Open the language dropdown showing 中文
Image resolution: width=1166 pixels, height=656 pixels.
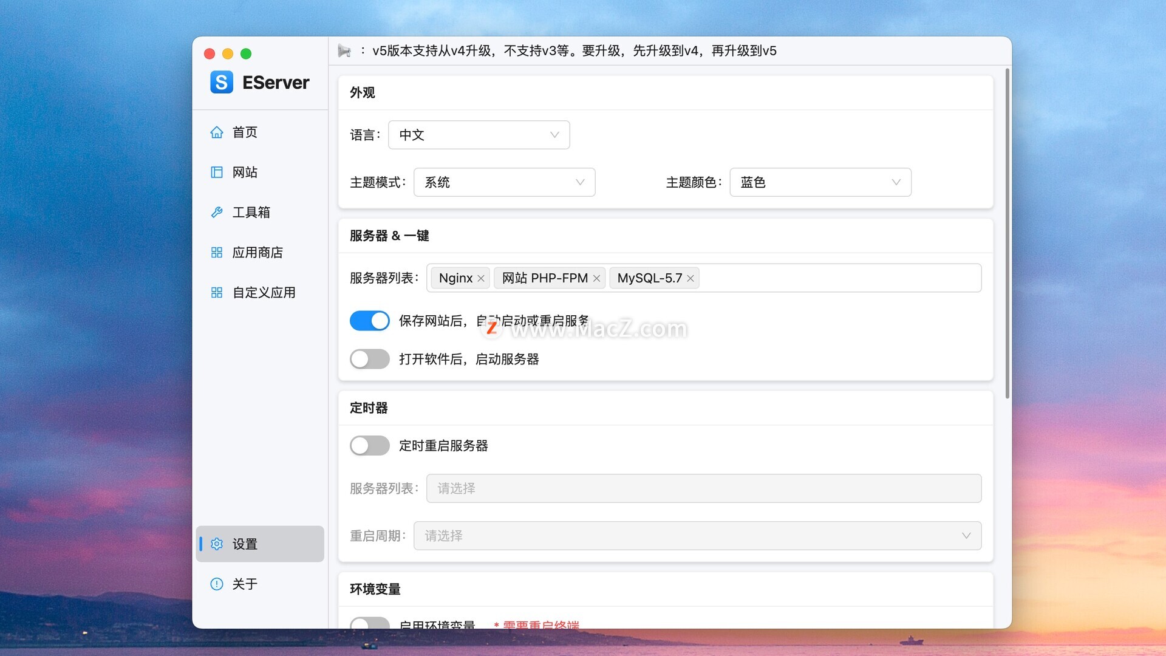[x=479, y=135]
